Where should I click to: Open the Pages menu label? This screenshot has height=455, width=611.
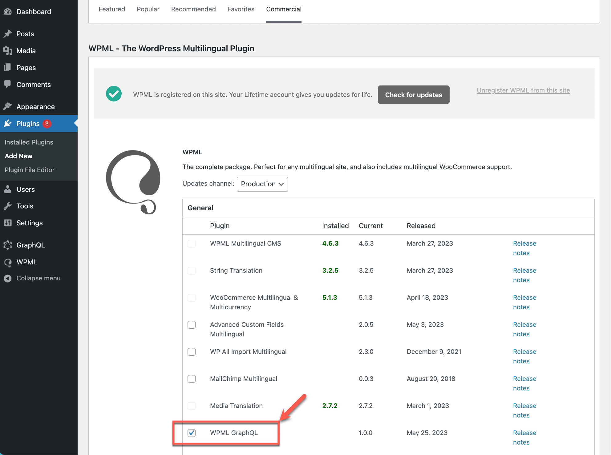coord(26,68)
